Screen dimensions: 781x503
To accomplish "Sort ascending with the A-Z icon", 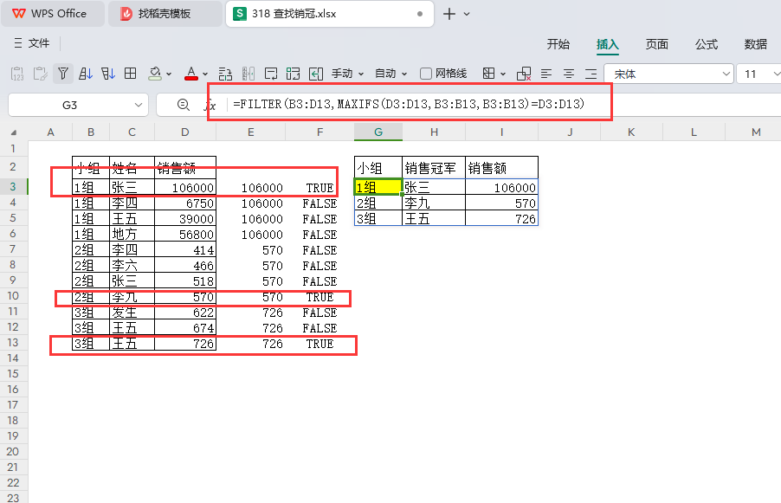I will pyautogui.click(x=86, y=74).
